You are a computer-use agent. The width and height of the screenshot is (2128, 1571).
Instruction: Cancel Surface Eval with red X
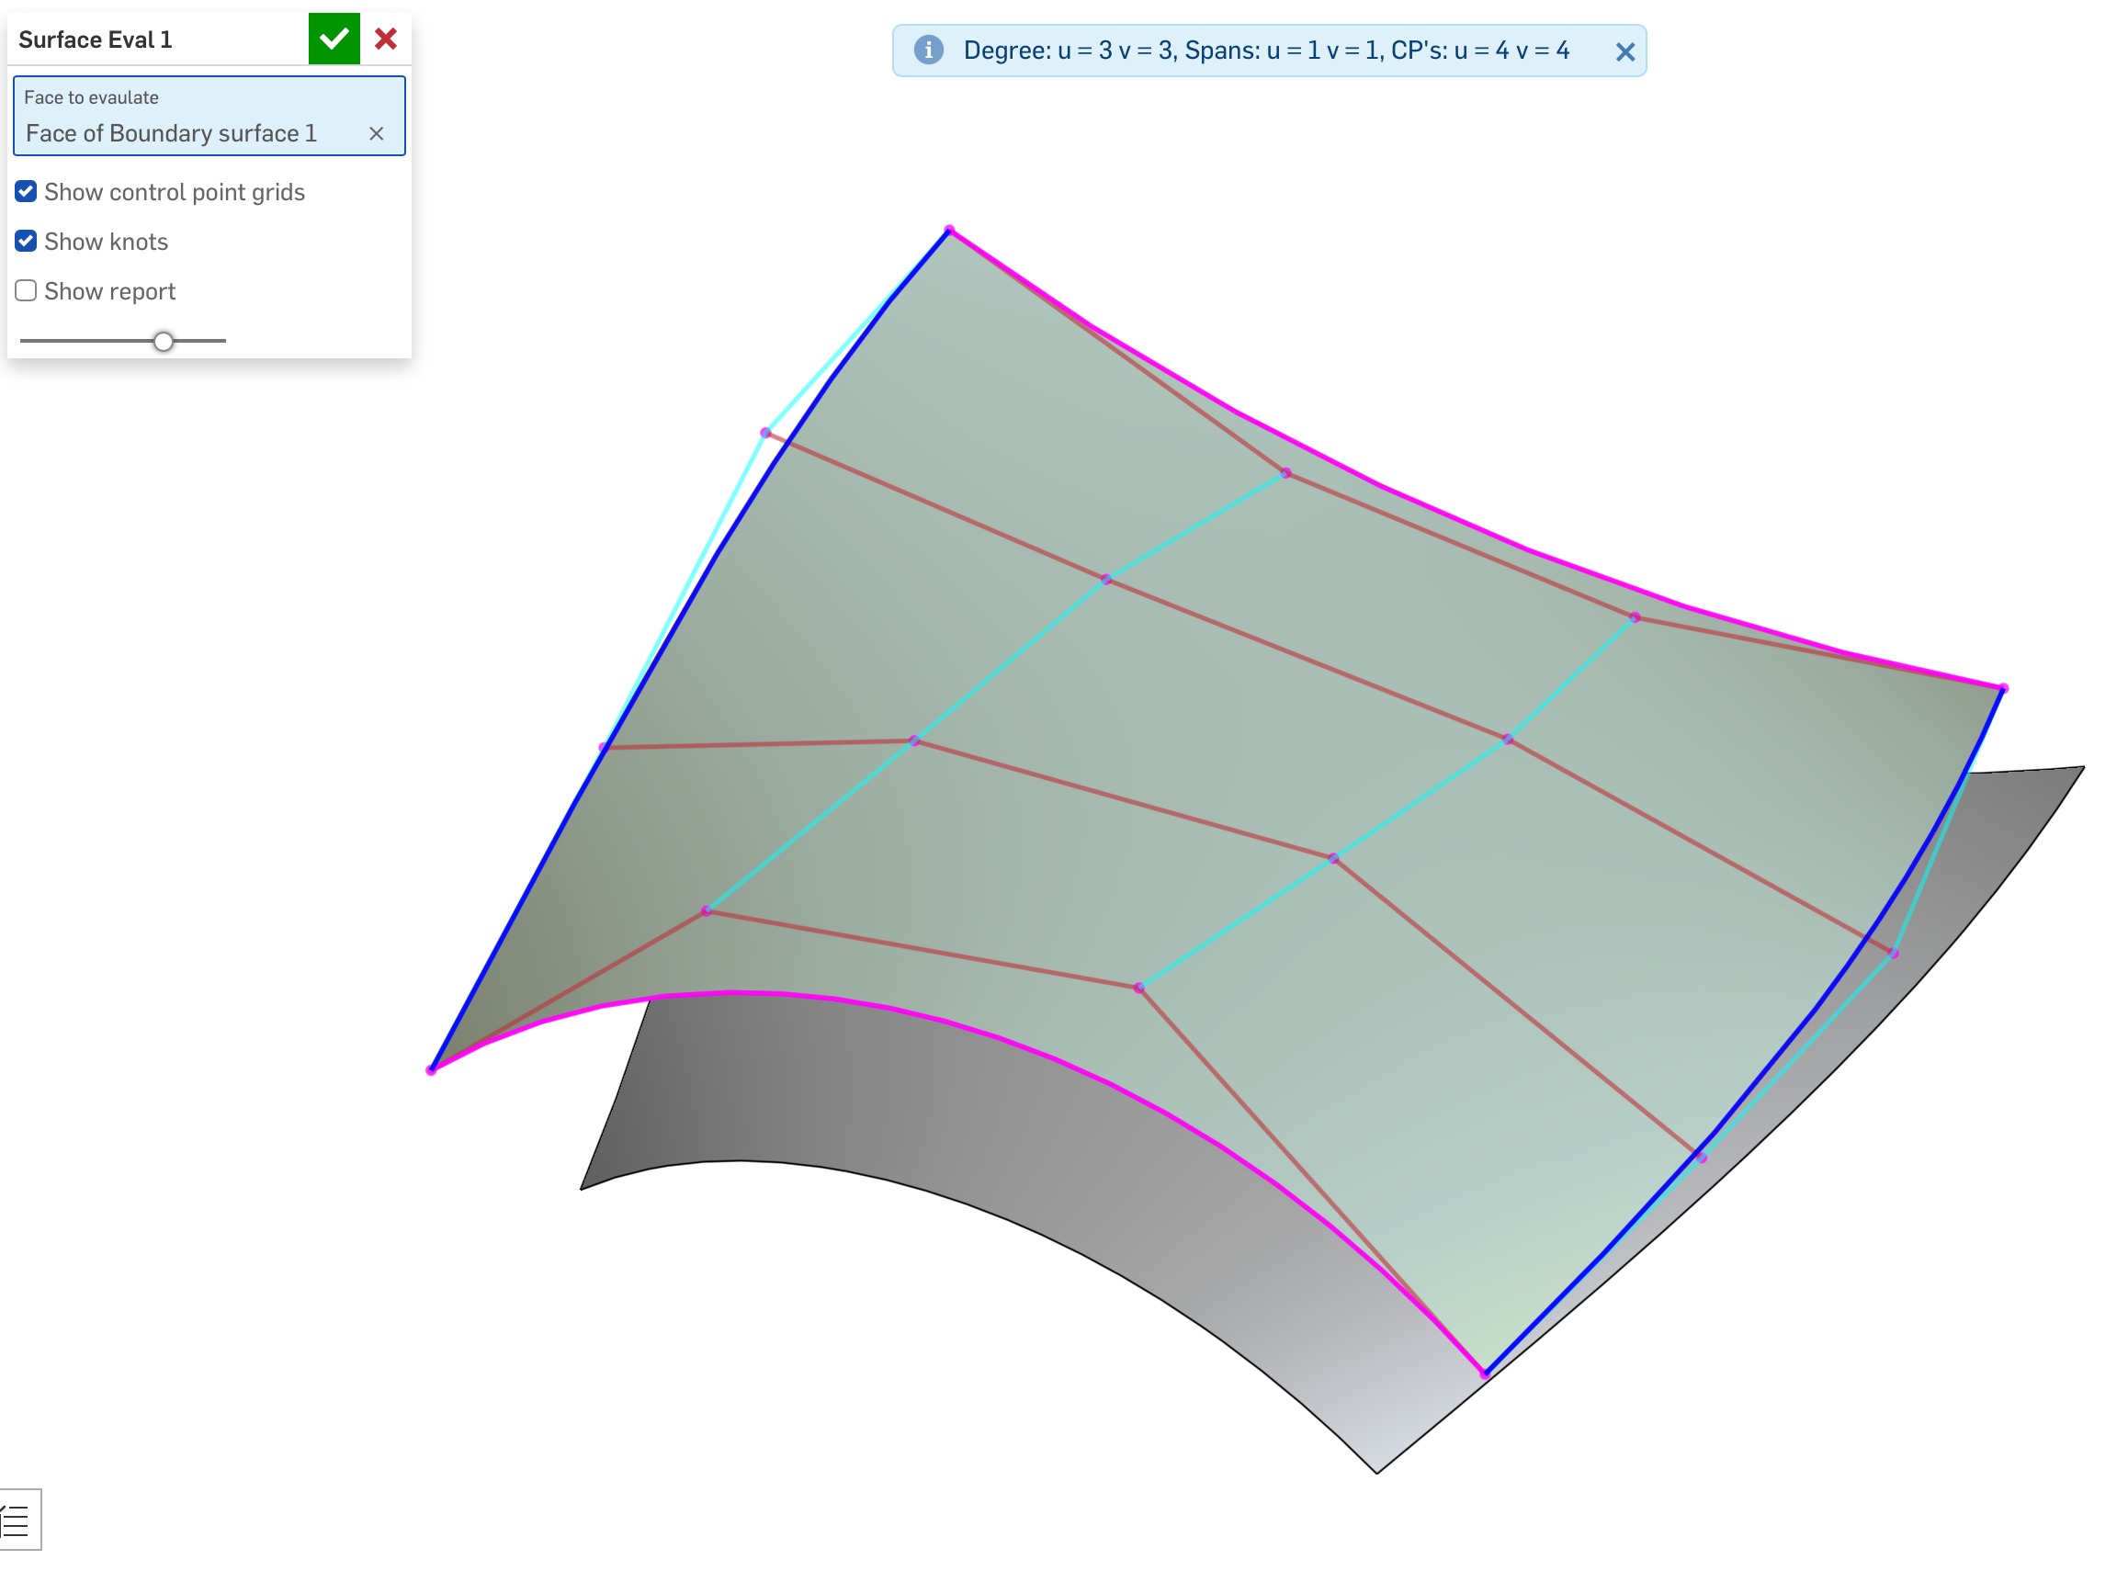(x=385, y=39)
